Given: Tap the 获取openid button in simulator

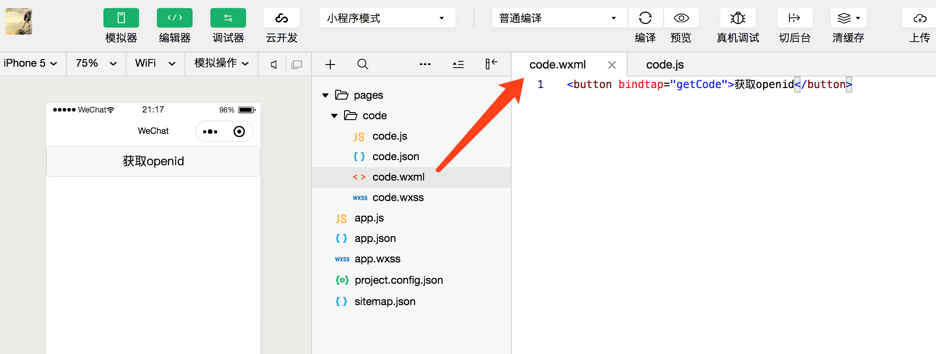Looking at the screenshot, I should coord(153,161).
